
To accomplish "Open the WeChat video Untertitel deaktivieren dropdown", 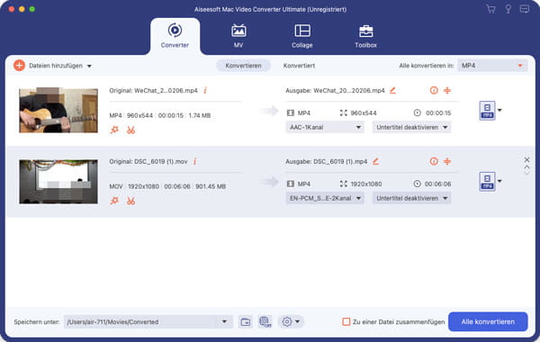I will (x=411, y=127).
